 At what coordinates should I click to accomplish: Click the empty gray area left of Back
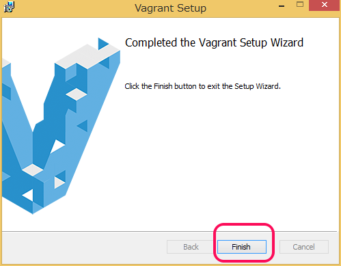84,248
